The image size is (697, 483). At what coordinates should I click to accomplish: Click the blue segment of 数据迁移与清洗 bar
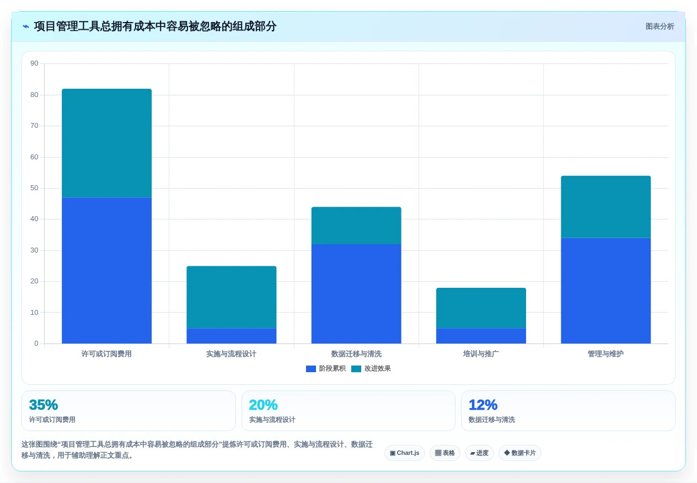(356, 294)
